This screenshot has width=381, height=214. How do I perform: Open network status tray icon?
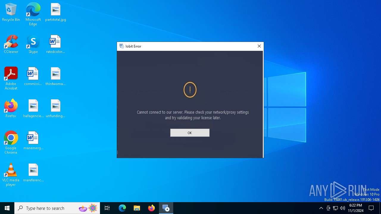[335, 208]
